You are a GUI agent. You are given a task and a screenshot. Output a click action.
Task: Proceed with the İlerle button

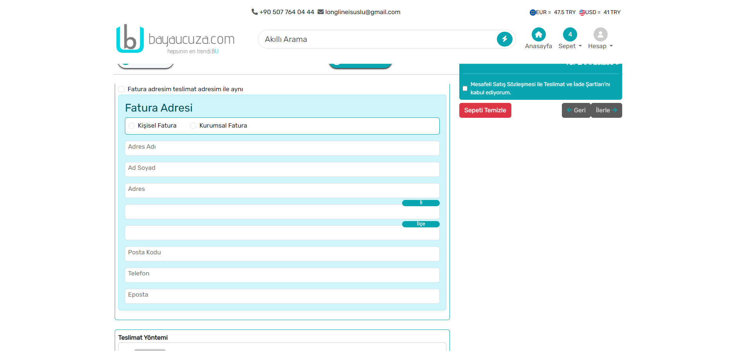(606, 110)
